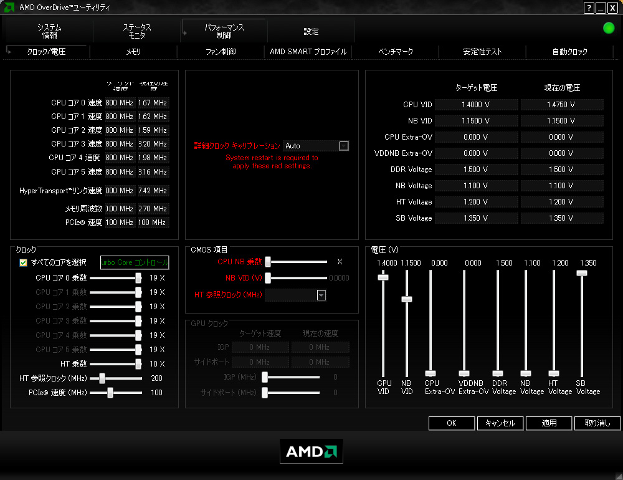623x480 pixels.
Task: Click the CPU NB 乗数 slider
Action: click(296, 262)
